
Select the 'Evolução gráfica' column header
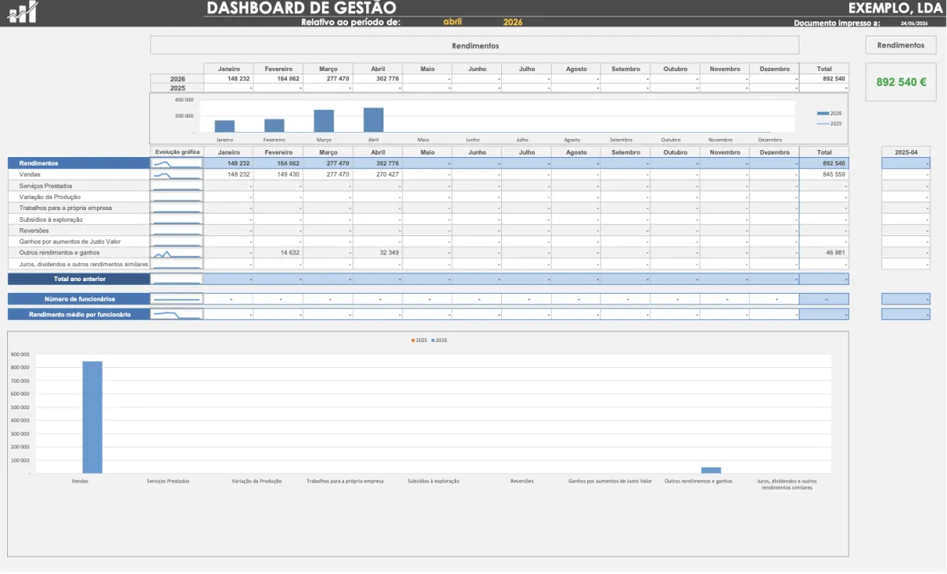tap(177, 152)
